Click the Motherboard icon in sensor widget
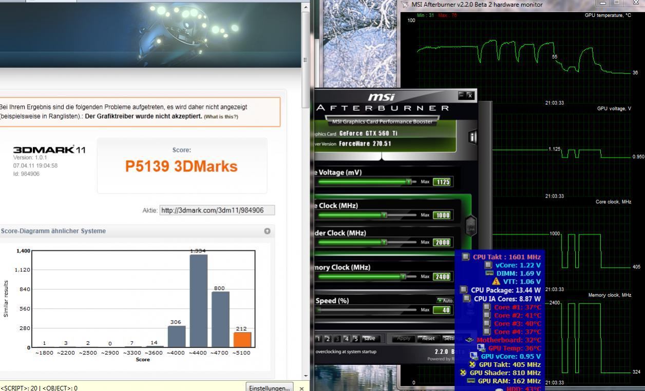The image size is (645, 391). pos(469,340)
